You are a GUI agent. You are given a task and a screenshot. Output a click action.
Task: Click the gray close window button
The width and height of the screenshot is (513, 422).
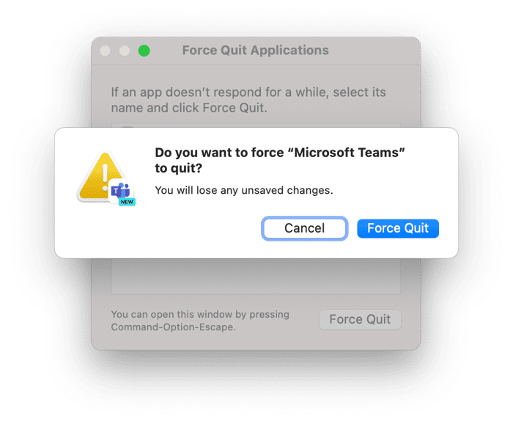click(x=106, y=51)
